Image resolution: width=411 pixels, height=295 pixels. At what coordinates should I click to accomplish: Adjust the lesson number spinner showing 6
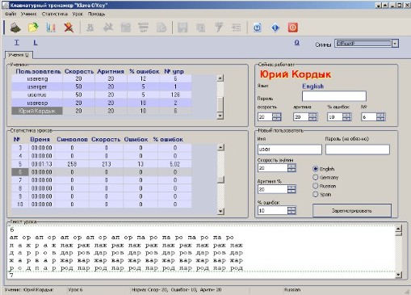pyautogui.click(x=380, y=117)
